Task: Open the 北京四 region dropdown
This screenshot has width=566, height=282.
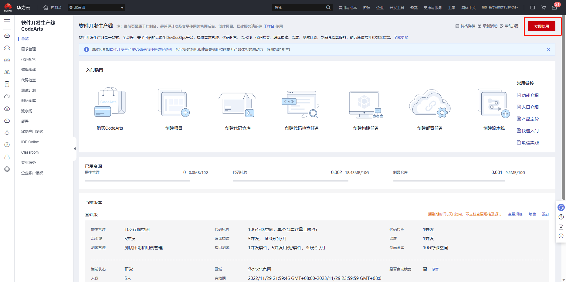Action: 97,8
